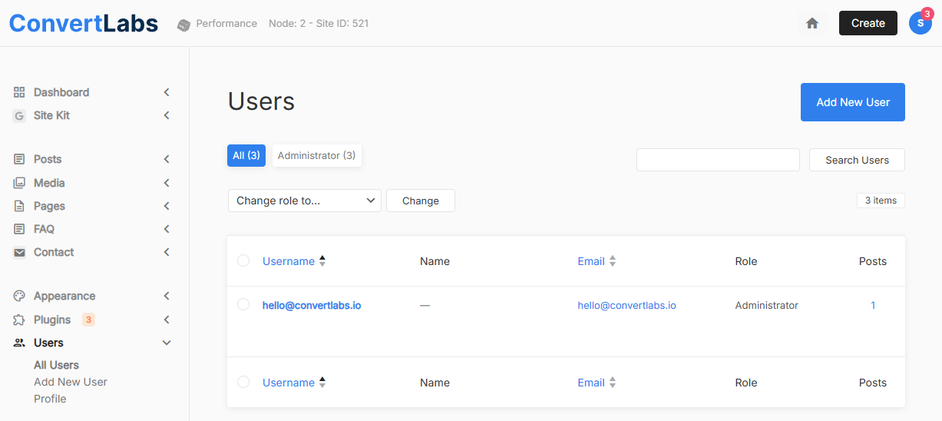Screen dimensions: 942x421
Task: Click the Appearance palette icon
Action: 19,296
